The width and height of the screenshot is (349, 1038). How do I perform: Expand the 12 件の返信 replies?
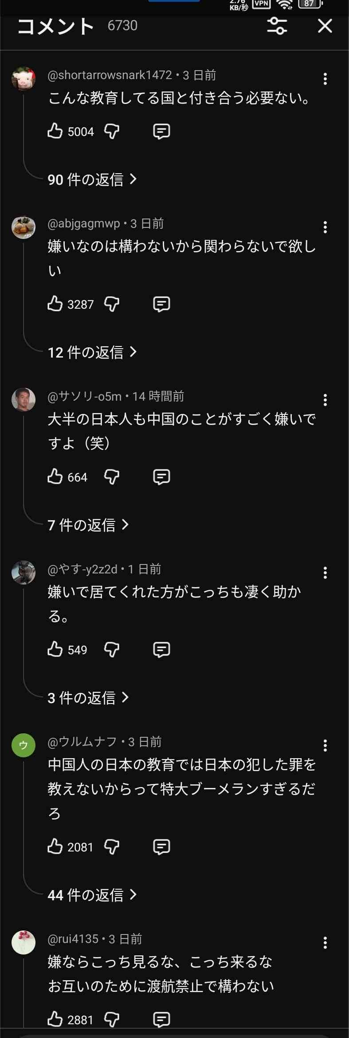coord(92,352)
